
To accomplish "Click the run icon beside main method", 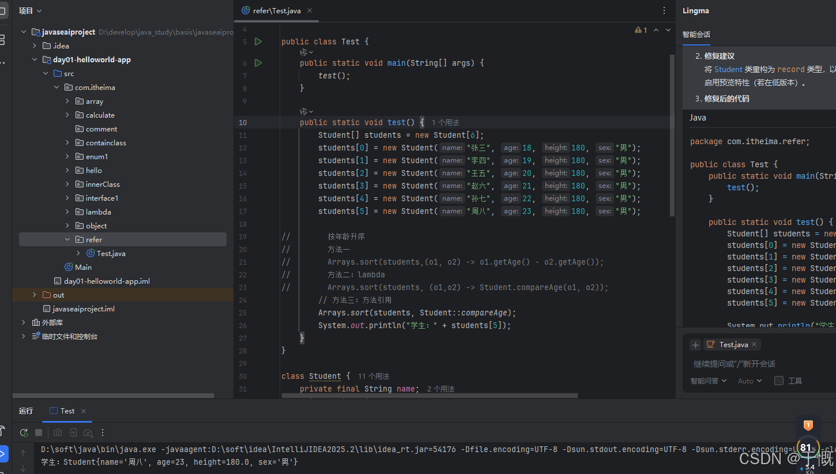I will click(x=258, y=62).
